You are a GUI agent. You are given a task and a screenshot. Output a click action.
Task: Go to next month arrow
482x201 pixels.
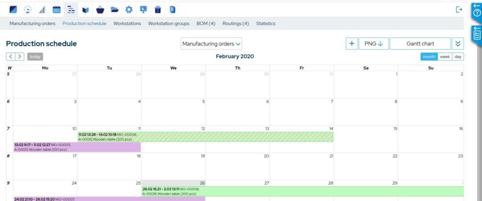click(20, 56)
